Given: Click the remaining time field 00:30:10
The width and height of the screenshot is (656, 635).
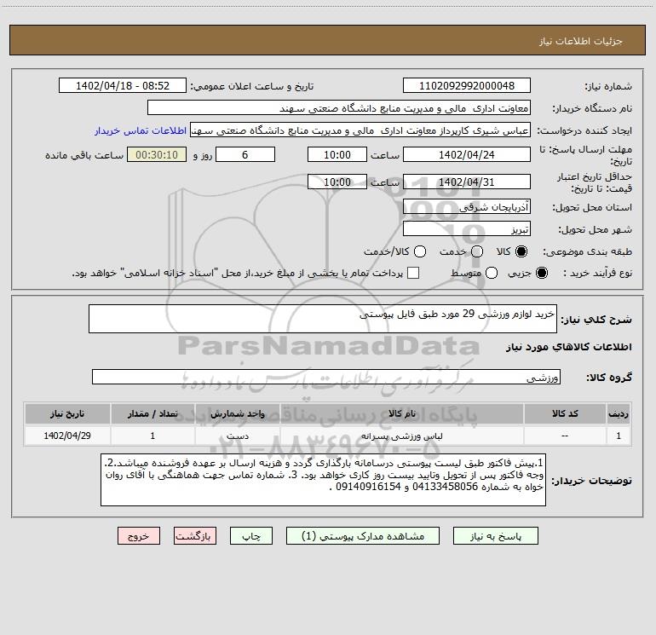Looking at the screenshot, I should pyautogui.click(x=157, y=154).
